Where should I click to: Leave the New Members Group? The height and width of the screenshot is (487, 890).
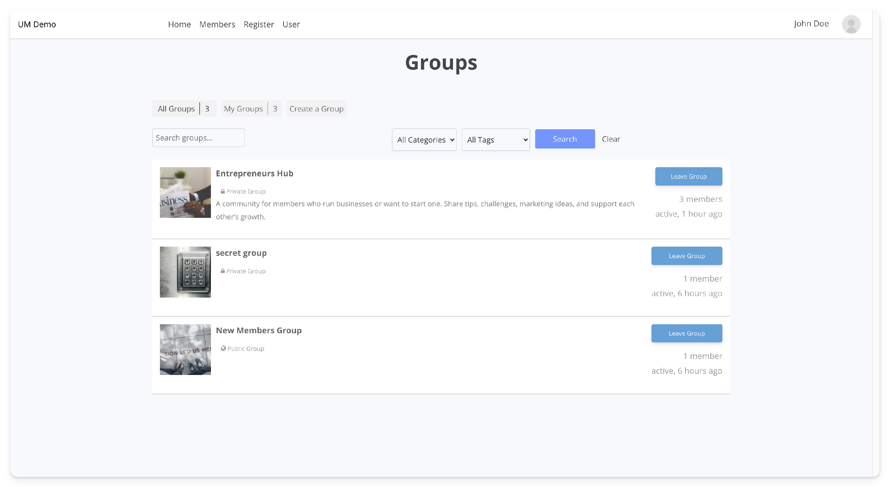(686, 333)
